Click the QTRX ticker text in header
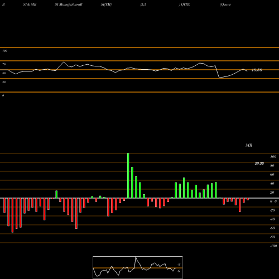Viewport: 279px width, 279px height. (185, 4)
